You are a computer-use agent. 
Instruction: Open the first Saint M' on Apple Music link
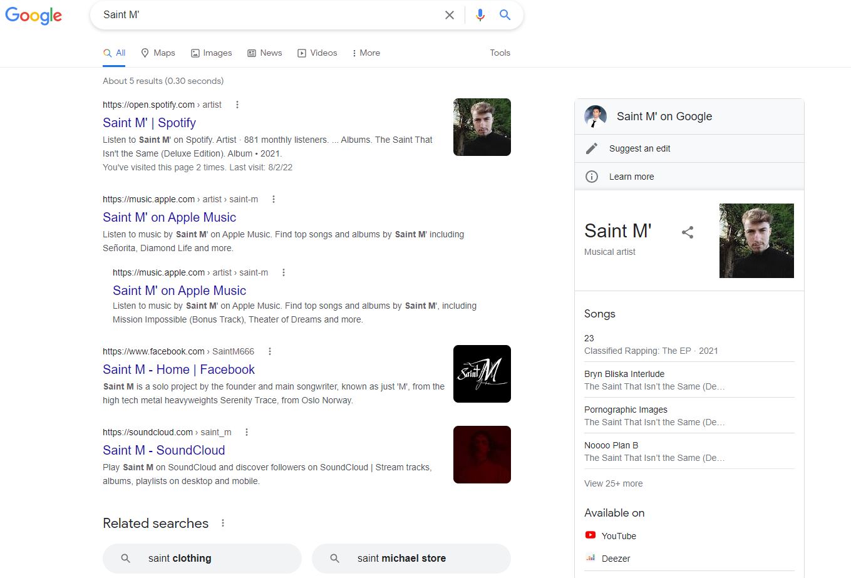[169, 217]
